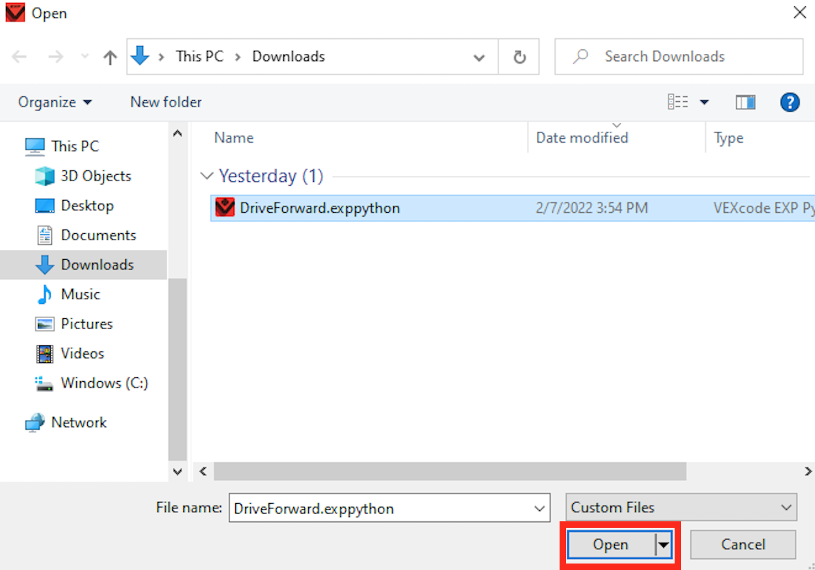Change the view layout icon

[678, 102]
